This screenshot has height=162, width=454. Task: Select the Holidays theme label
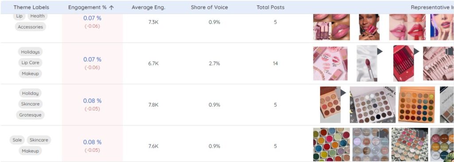(31, 52)
